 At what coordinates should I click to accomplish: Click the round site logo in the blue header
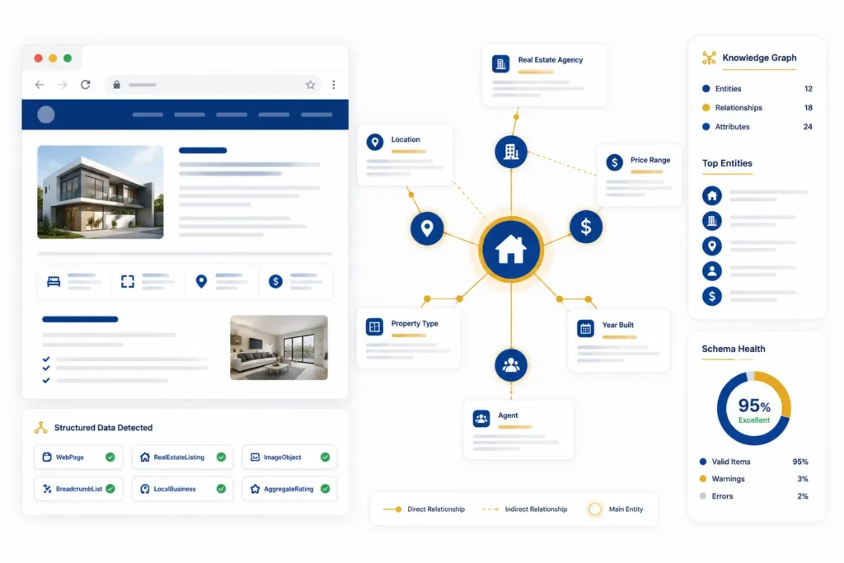46,115
